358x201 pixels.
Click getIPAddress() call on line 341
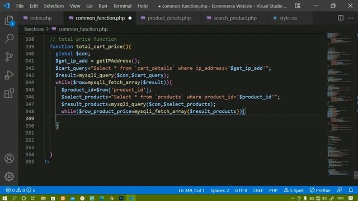[x=117, y=61]
